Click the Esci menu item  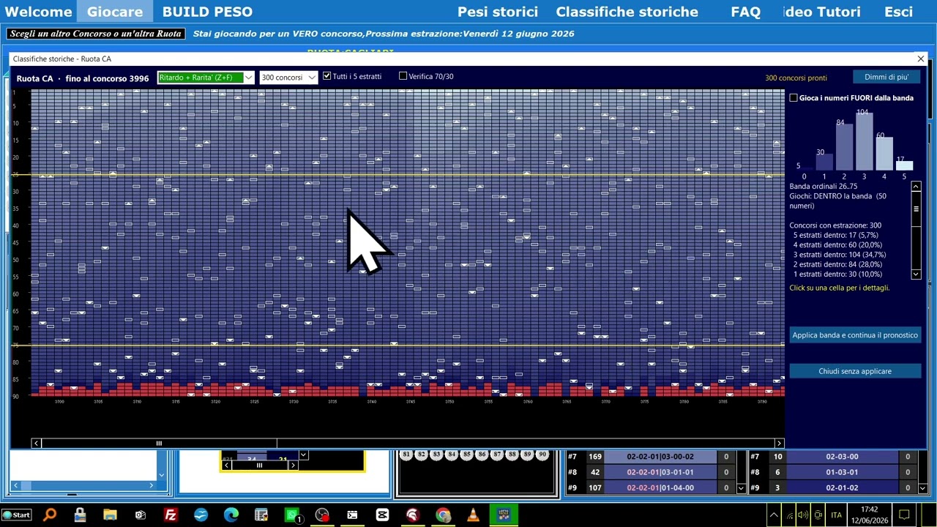click(898, 12)
